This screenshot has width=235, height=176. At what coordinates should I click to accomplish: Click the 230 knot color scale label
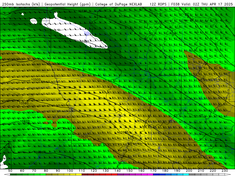[225, 171]
